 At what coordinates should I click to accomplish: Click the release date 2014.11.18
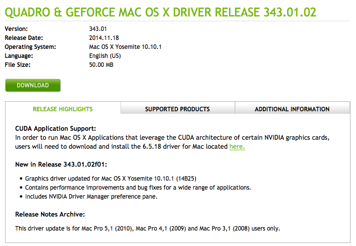[x=103, y=38]
